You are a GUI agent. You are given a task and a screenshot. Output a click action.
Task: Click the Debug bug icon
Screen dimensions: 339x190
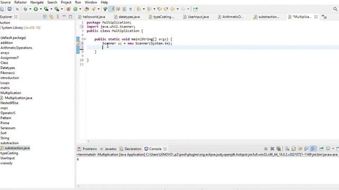pyautogui.click(x=25, y=9)
